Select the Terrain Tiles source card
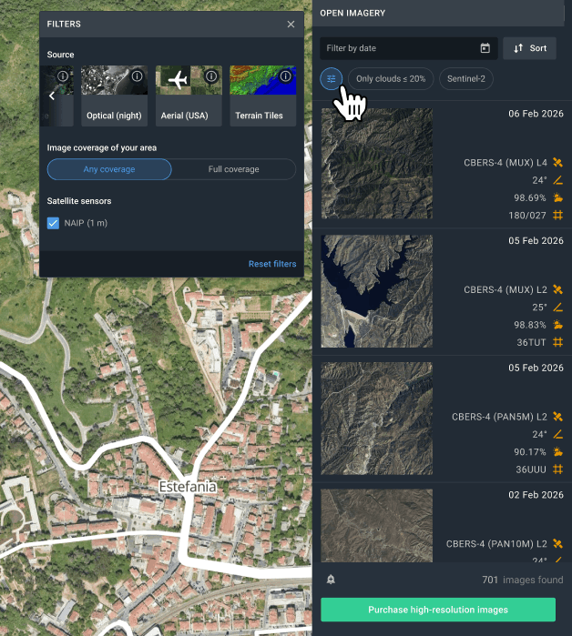The height and width of the screenshot is (636, 572). point(263,96)
